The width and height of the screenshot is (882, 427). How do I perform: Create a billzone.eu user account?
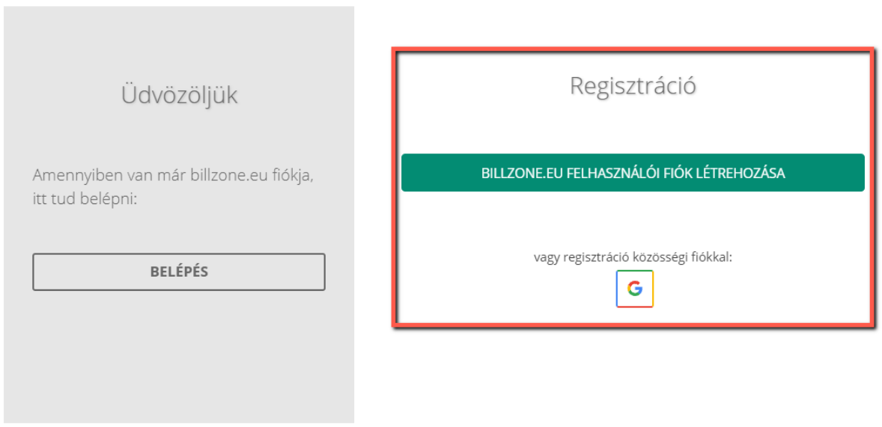click(x=633, y=173)
